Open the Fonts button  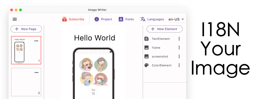(126, 19)
